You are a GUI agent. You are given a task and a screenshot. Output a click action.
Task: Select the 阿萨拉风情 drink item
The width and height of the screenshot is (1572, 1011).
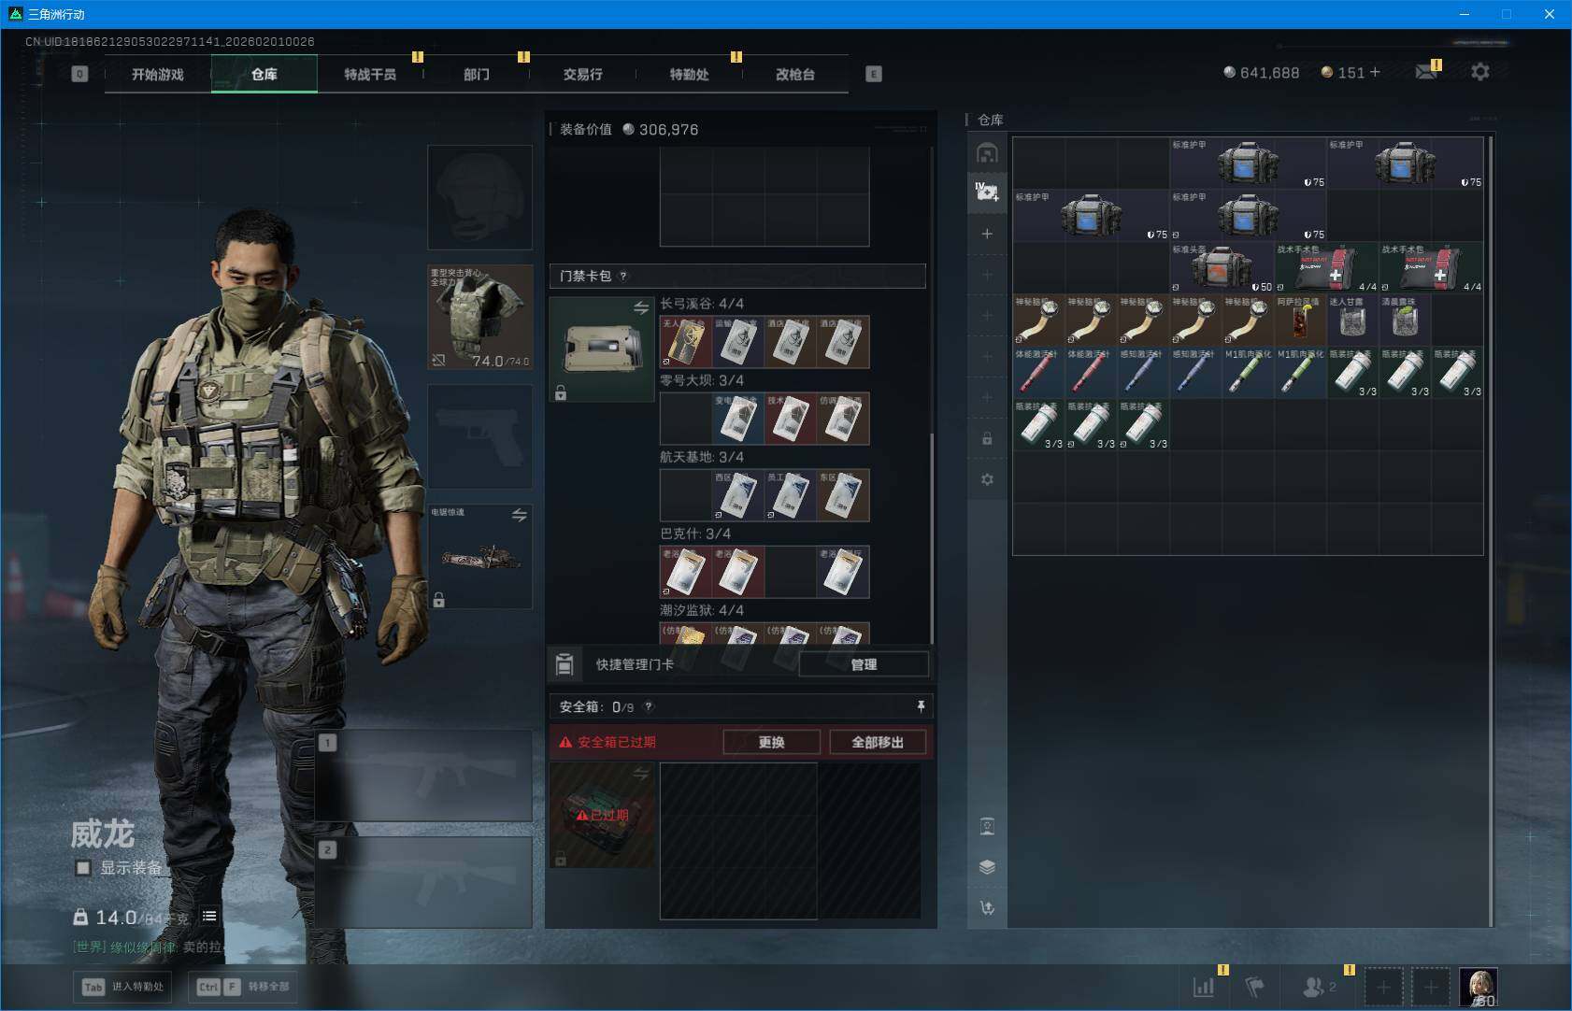1300,320
